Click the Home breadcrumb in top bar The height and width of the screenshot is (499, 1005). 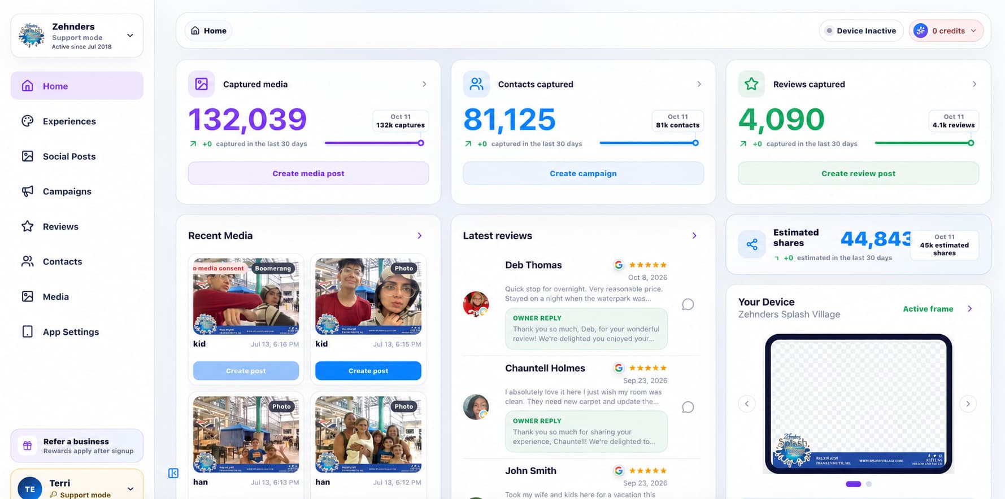click(208, 30)
